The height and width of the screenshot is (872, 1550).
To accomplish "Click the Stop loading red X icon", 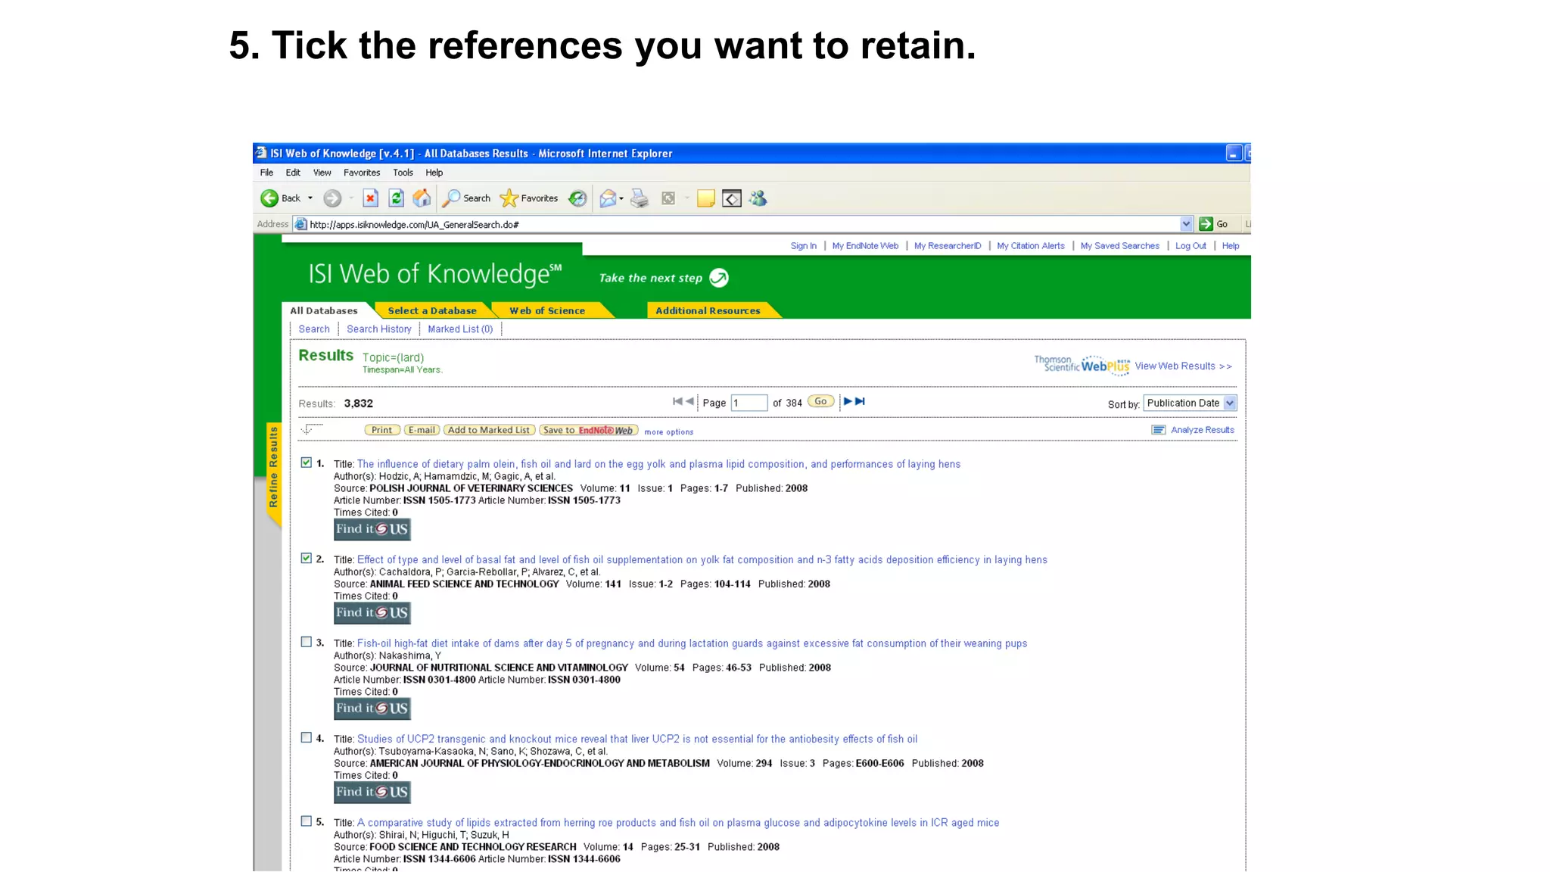I will (370, 198).
